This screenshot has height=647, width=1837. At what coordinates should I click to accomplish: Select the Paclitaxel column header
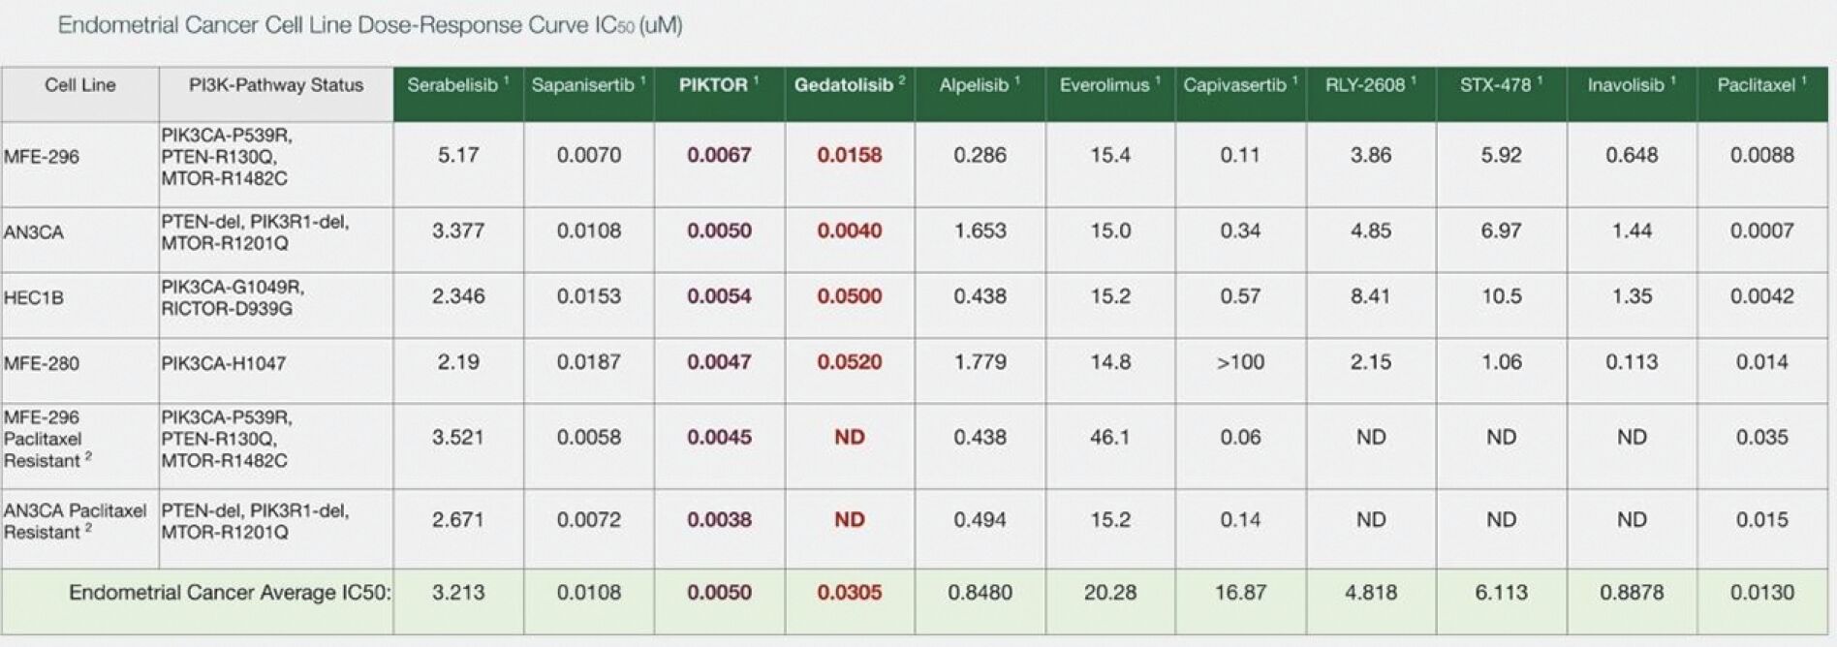point(1761,94)
